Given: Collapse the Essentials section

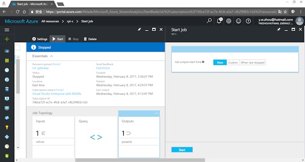Looking at the screenshot, I should click(52, 56).
